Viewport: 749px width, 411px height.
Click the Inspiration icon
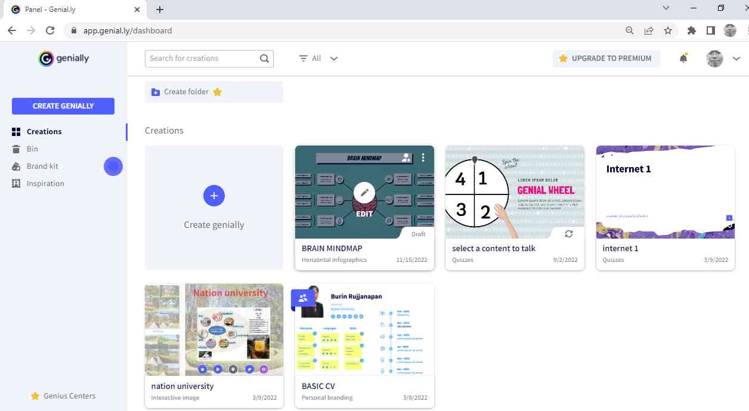tap(16, 184)
